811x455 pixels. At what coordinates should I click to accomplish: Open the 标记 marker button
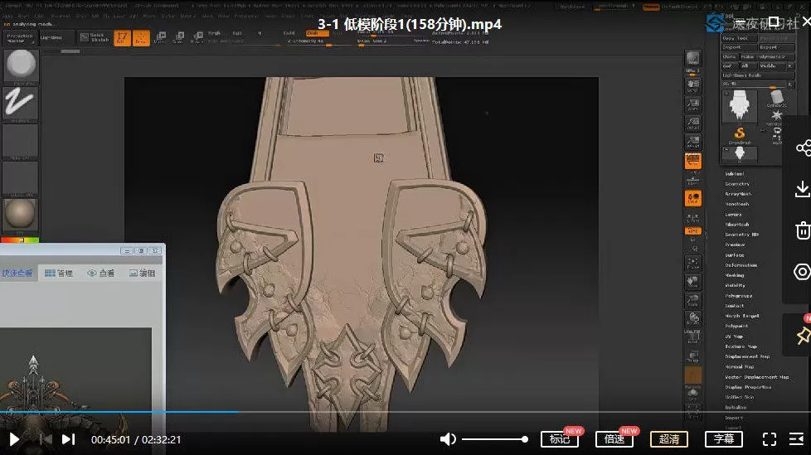click(x=560, y=439)
